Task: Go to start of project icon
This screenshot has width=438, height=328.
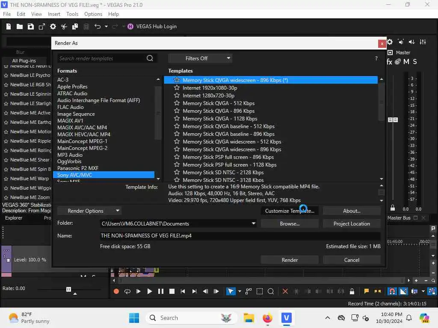Action: 183,291
